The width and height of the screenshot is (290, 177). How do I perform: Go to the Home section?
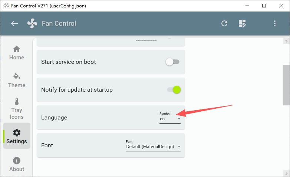17,53
